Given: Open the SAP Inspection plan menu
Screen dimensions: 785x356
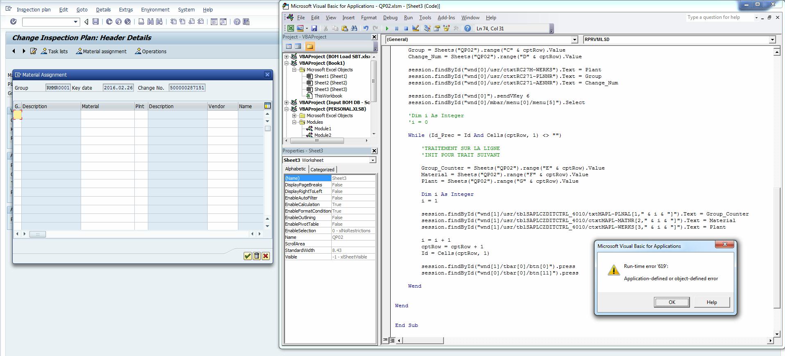Looking at the screenshot, I should (x=34, y=9).
